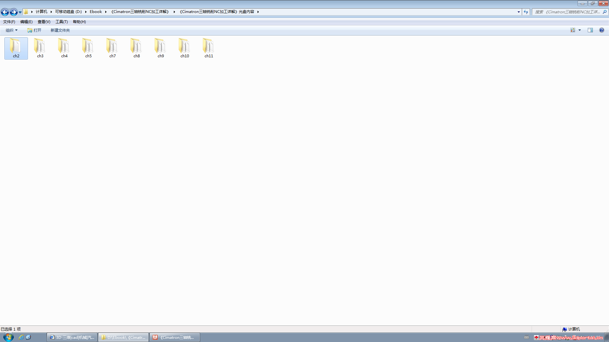The width and height of the screenshot is (609, 342).
Task: Click Ebook in the address breadcrumb
Action: pos(96,12)
